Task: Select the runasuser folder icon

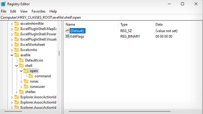Action: (26, 87)
